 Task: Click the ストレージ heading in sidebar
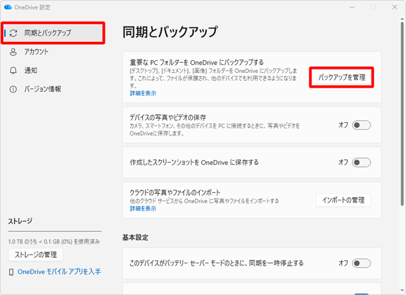[20, 221]
